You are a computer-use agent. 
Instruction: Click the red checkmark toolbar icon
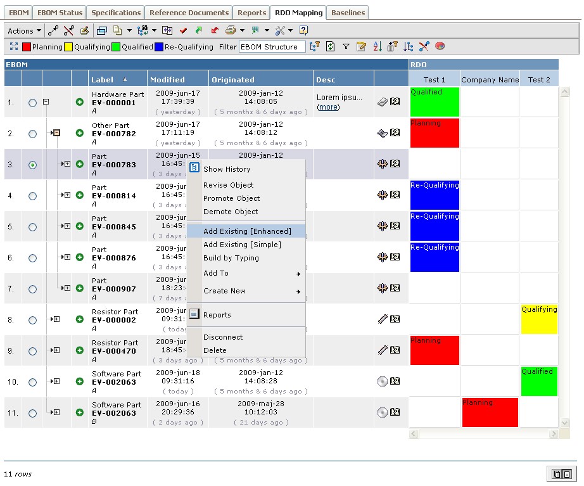[183, 30]
